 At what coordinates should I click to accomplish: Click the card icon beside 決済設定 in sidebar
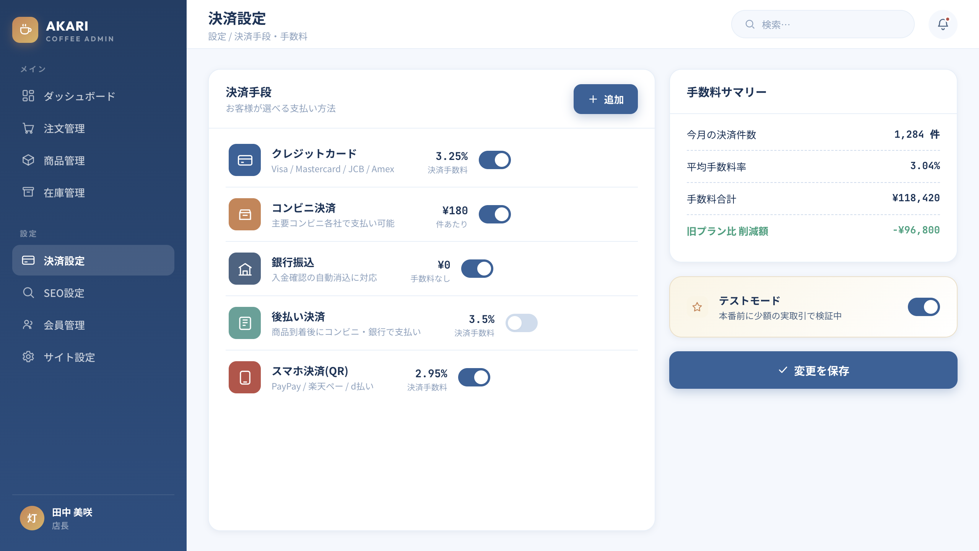pyautogui.click(x=28, y=260)
